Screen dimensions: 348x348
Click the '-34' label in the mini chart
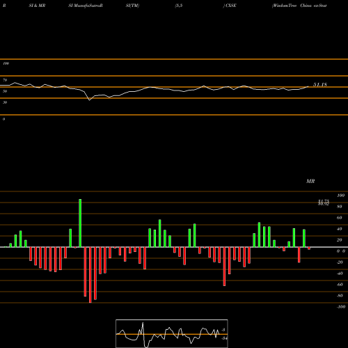224,338
